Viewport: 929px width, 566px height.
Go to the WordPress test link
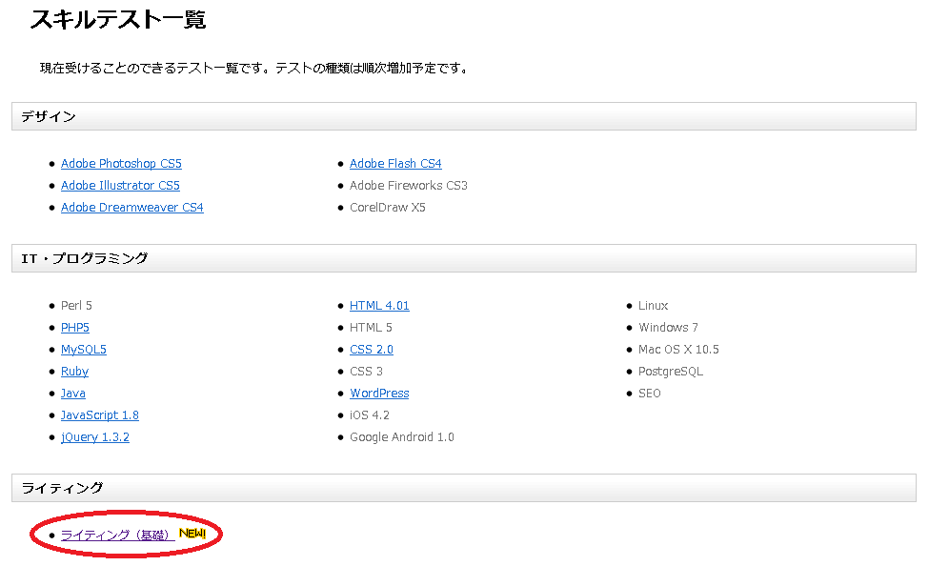[x=379, y=394]
